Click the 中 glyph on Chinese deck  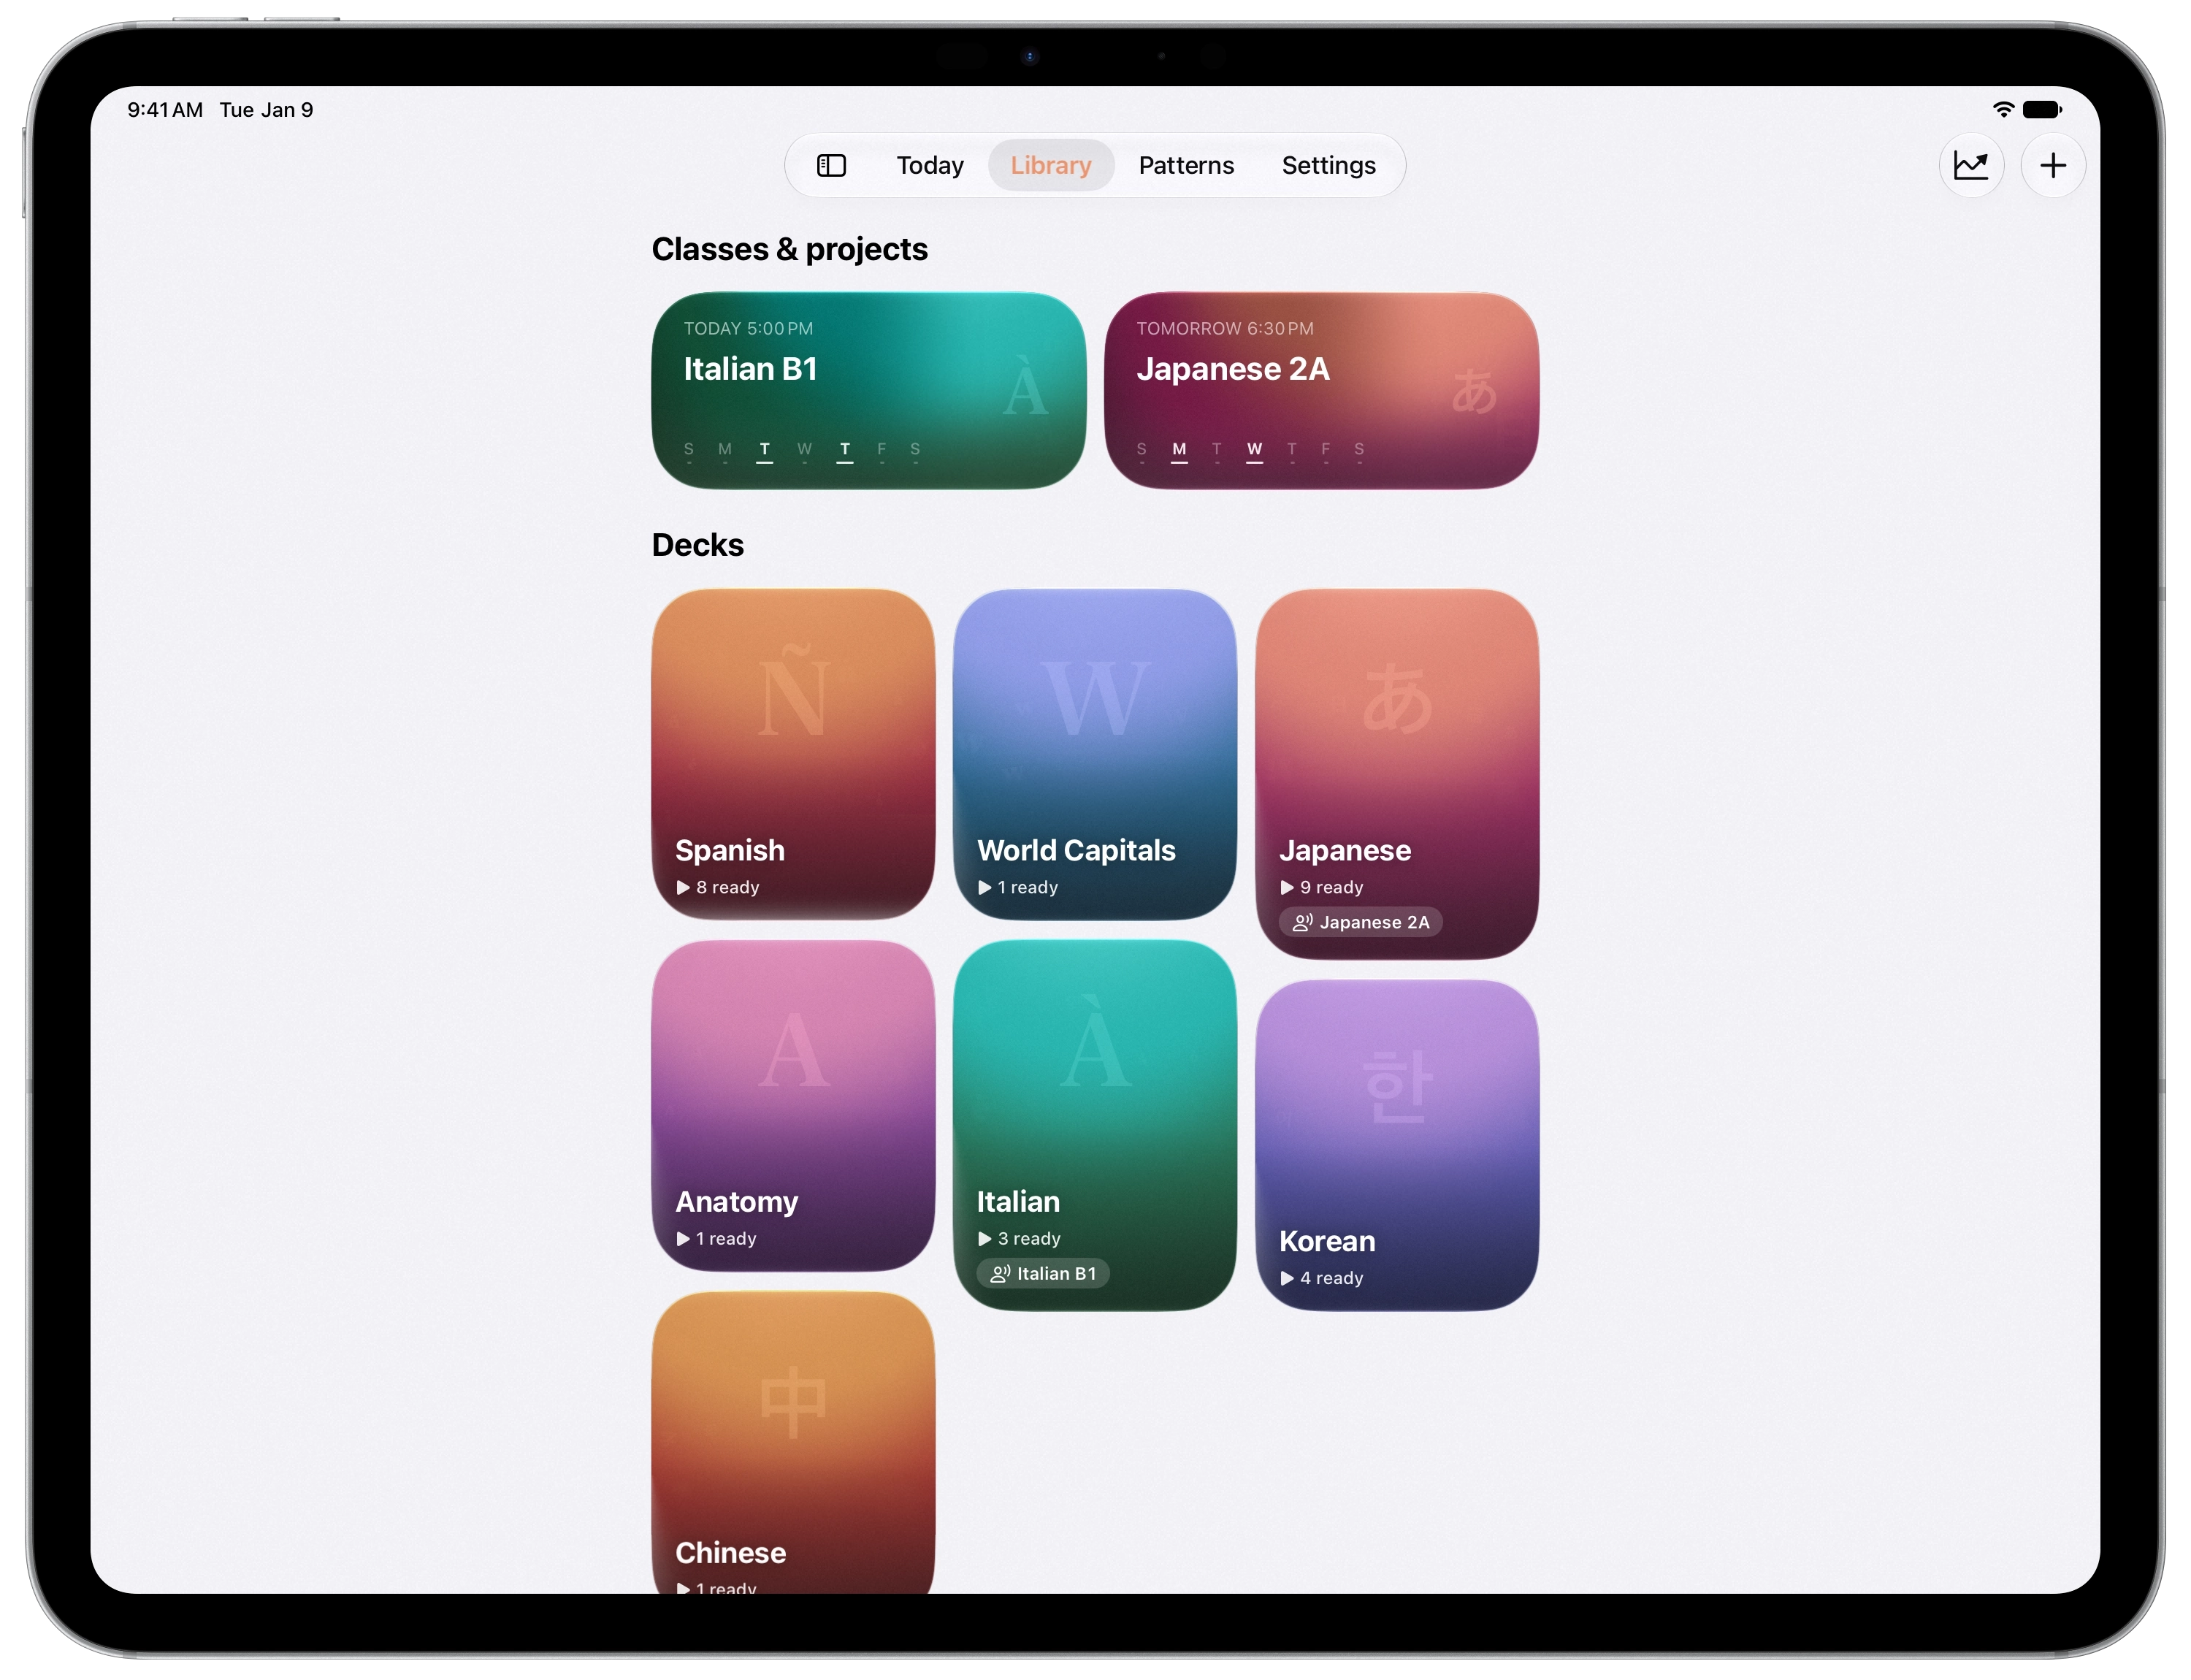coord(793,1402)
